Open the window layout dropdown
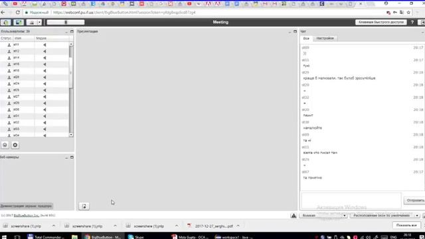Screen dimensions: 425x239 point(384,216)
